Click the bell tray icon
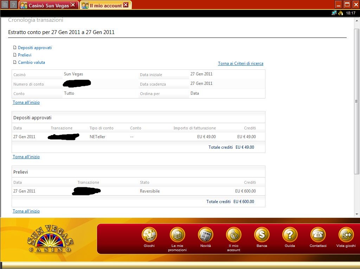The height and width of the screenshot is (269, 360). pos(340,13)
